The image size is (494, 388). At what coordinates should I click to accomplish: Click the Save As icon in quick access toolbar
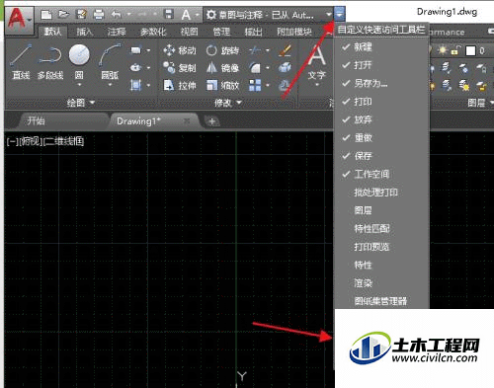(81, 14)
